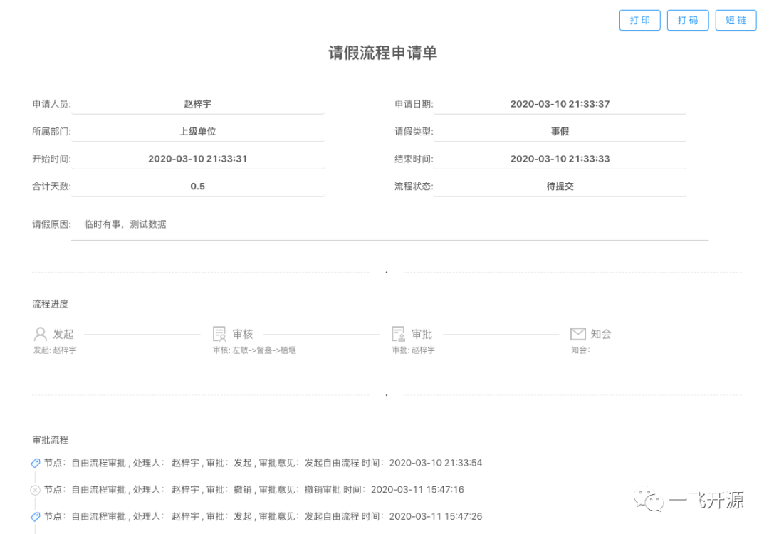Click the 合计天数 field showing 0.5
This screenshot has height=534, width=769.
(x=198, y=187)
